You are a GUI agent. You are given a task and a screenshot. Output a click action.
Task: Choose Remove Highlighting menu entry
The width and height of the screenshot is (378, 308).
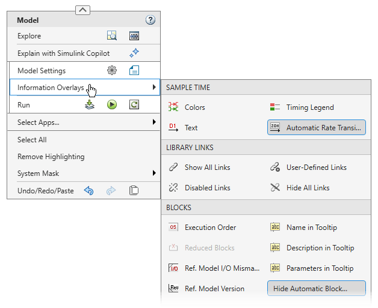[84, 157]
